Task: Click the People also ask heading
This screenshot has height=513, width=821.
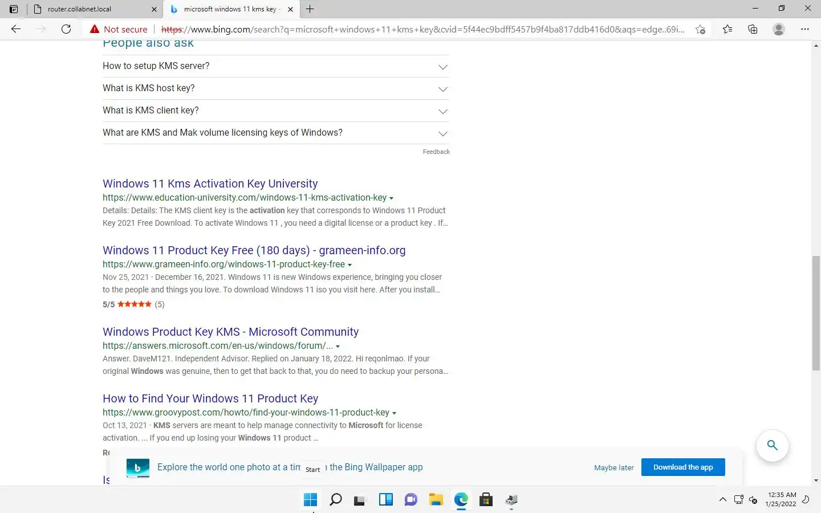Action: coord(148,44)
